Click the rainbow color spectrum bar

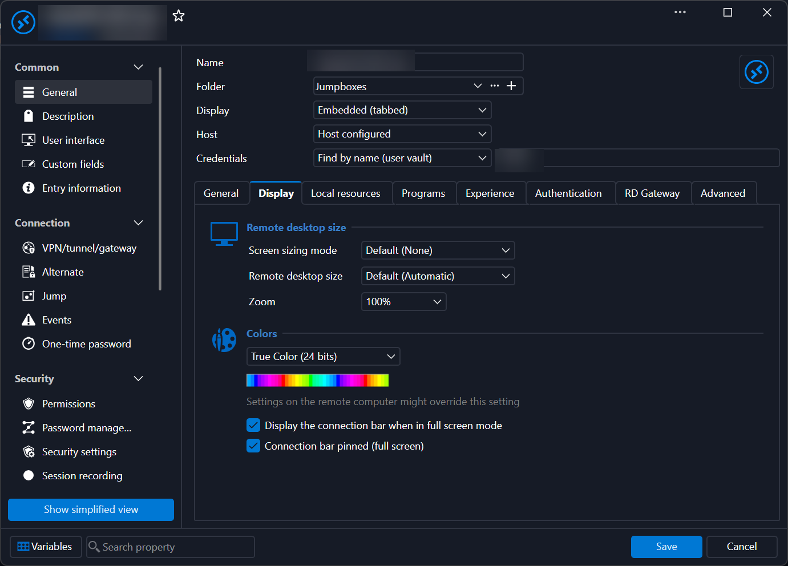(317, 381)
